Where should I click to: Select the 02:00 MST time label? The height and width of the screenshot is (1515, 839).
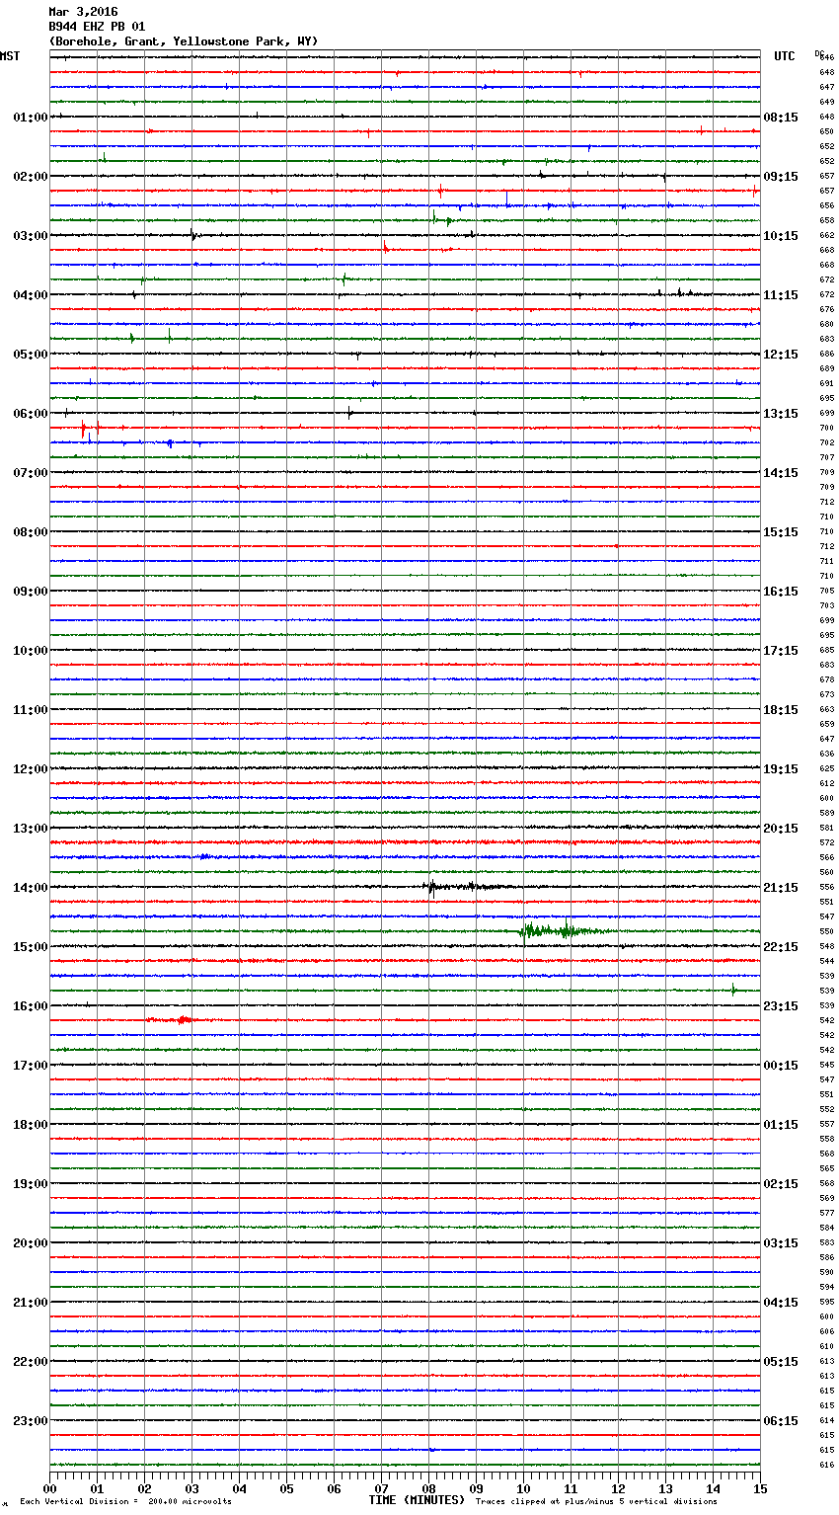(x=31, y=177)
